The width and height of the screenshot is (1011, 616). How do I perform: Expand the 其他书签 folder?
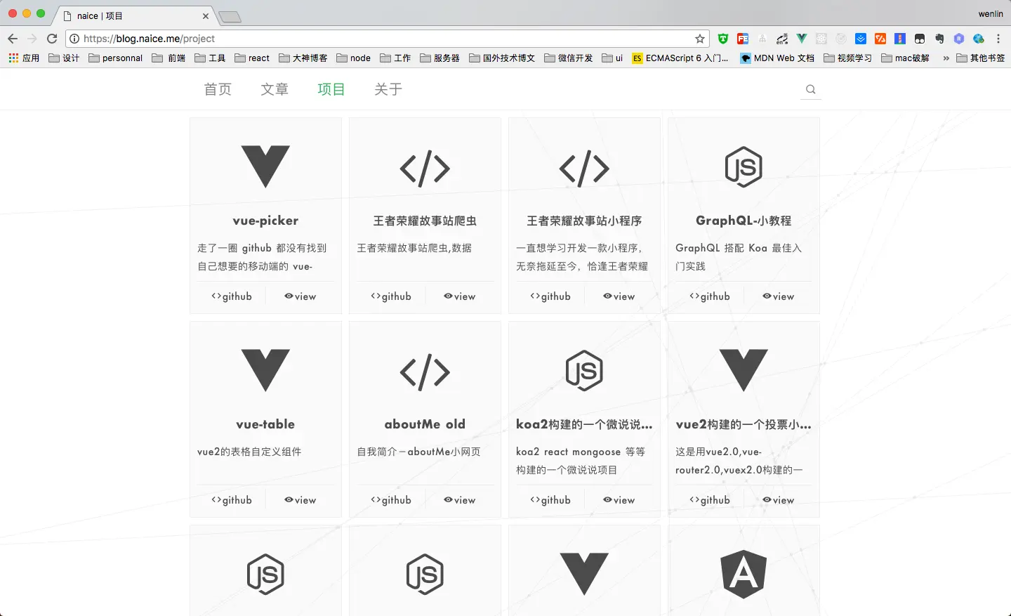[981, 58]
